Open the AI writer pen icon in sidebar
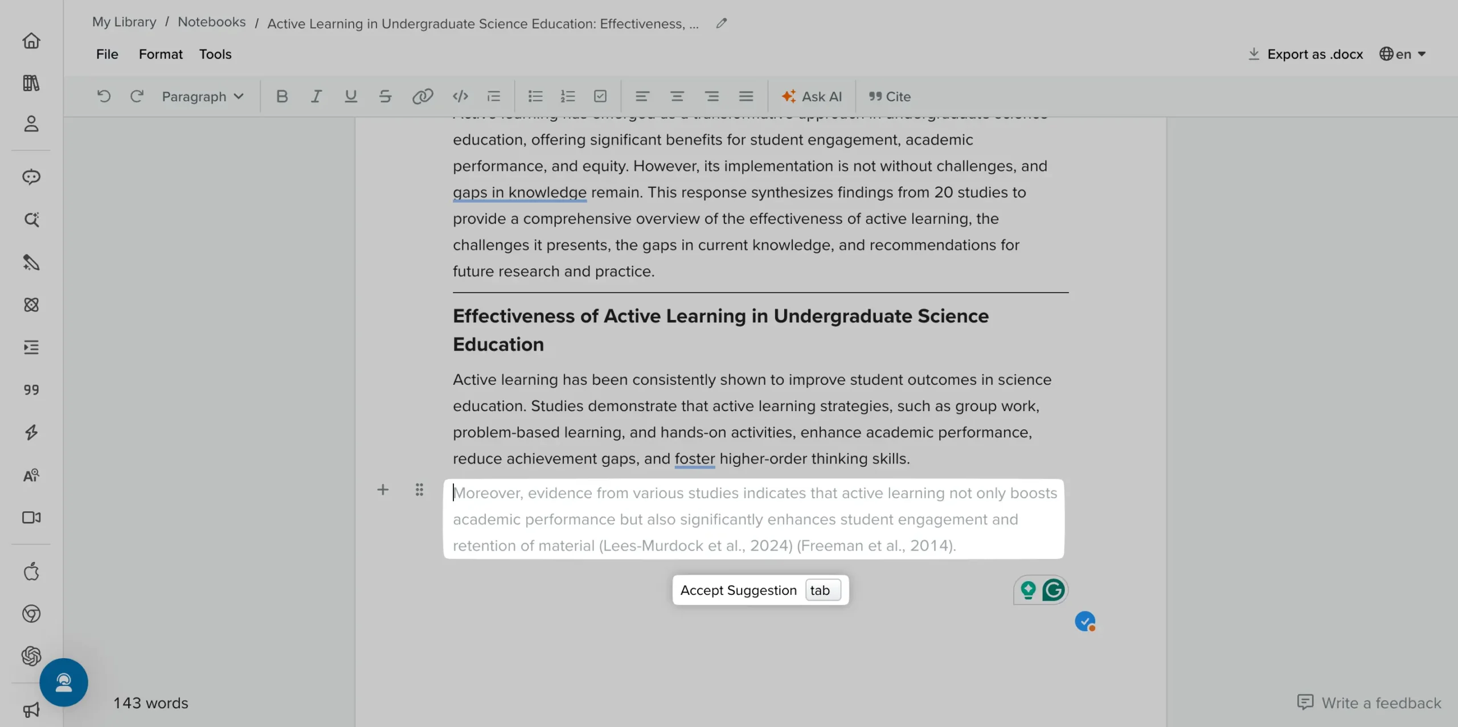This screenshot has height=727, width=1458. [x=31, y=262]
